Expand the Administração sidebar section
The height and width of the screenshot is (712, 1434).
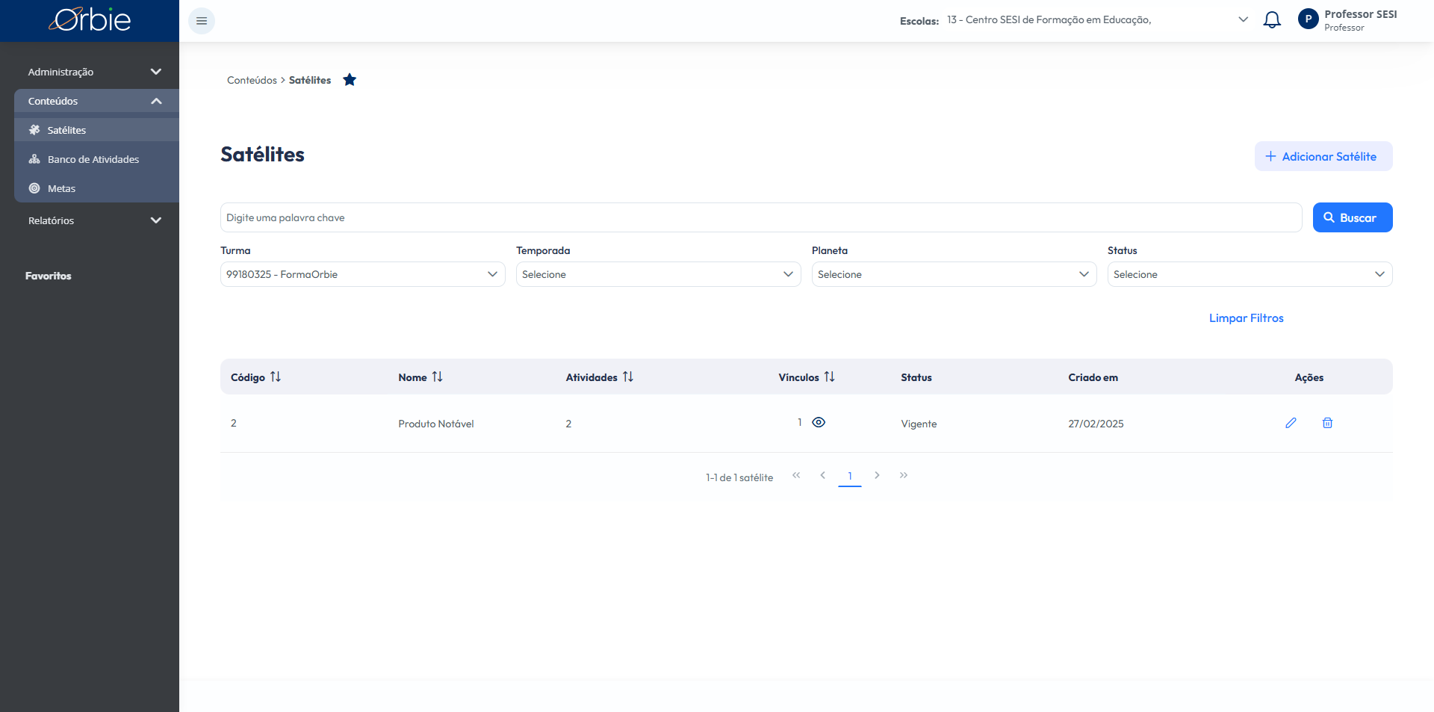pos(96,72)
